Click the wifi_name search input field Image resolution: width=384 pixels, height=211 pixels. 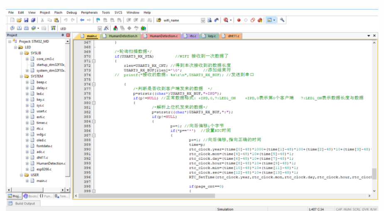coord(181,20)
